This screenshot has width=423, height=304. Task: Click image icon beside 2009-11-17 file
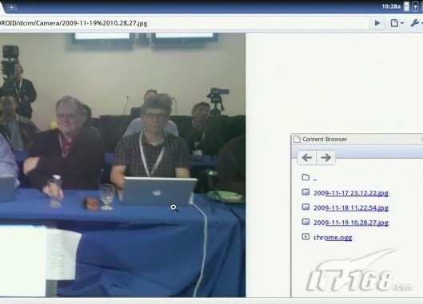[x=305, y=192]
